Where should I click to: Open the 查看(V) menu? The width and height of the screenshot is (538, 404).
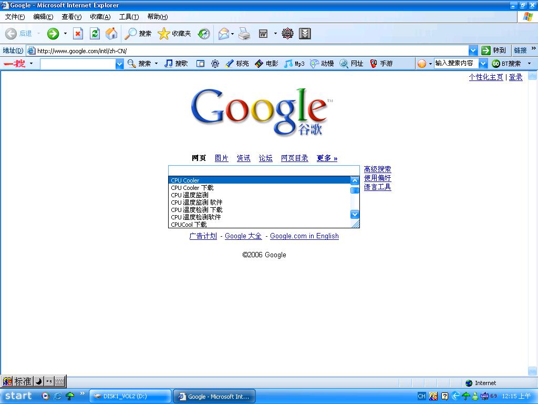pos(71,17)
